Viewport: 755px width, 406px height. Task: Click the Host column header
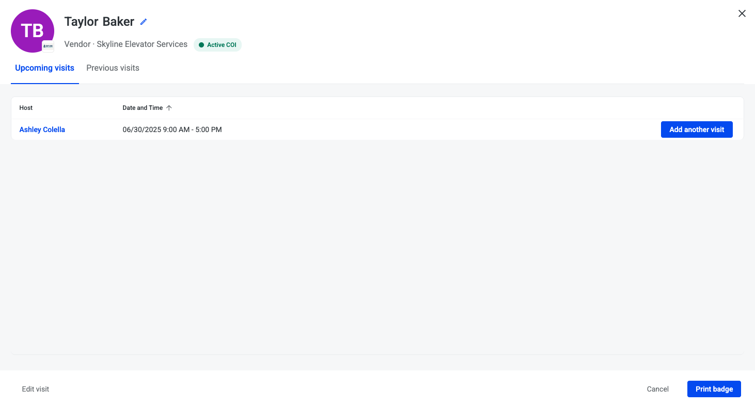point(26,108)
